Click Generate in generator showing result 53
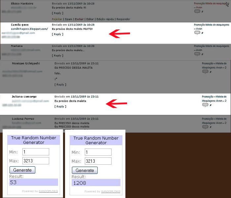The height and width of the screenshot is (198, 231). (x=22, y=170)
